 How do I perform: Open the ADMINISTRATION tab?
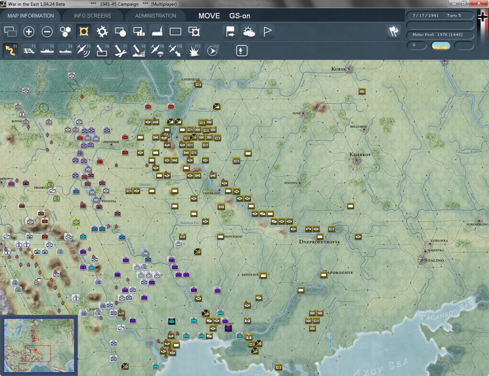pyautogui.click(x=155, y=16)
